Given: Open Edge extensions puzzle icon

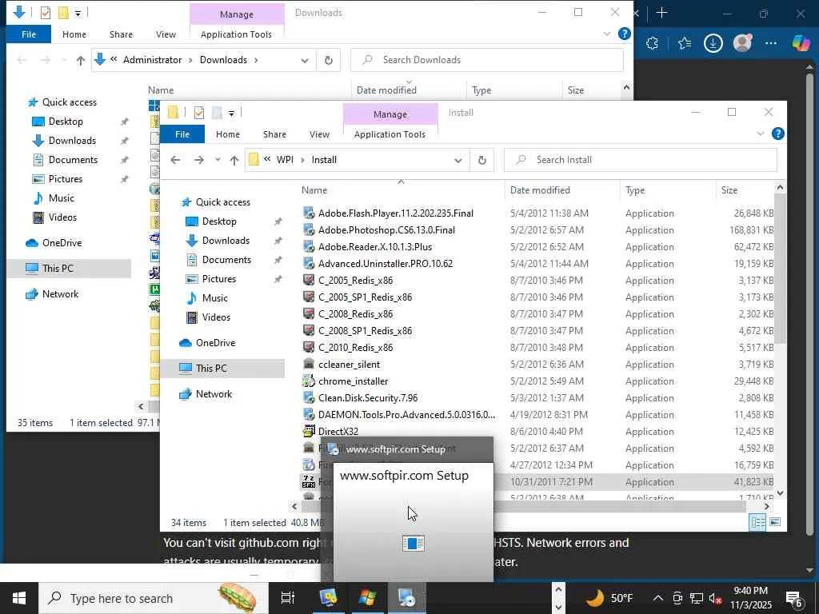Looking at the screenshot, I should tap(653, 43).
